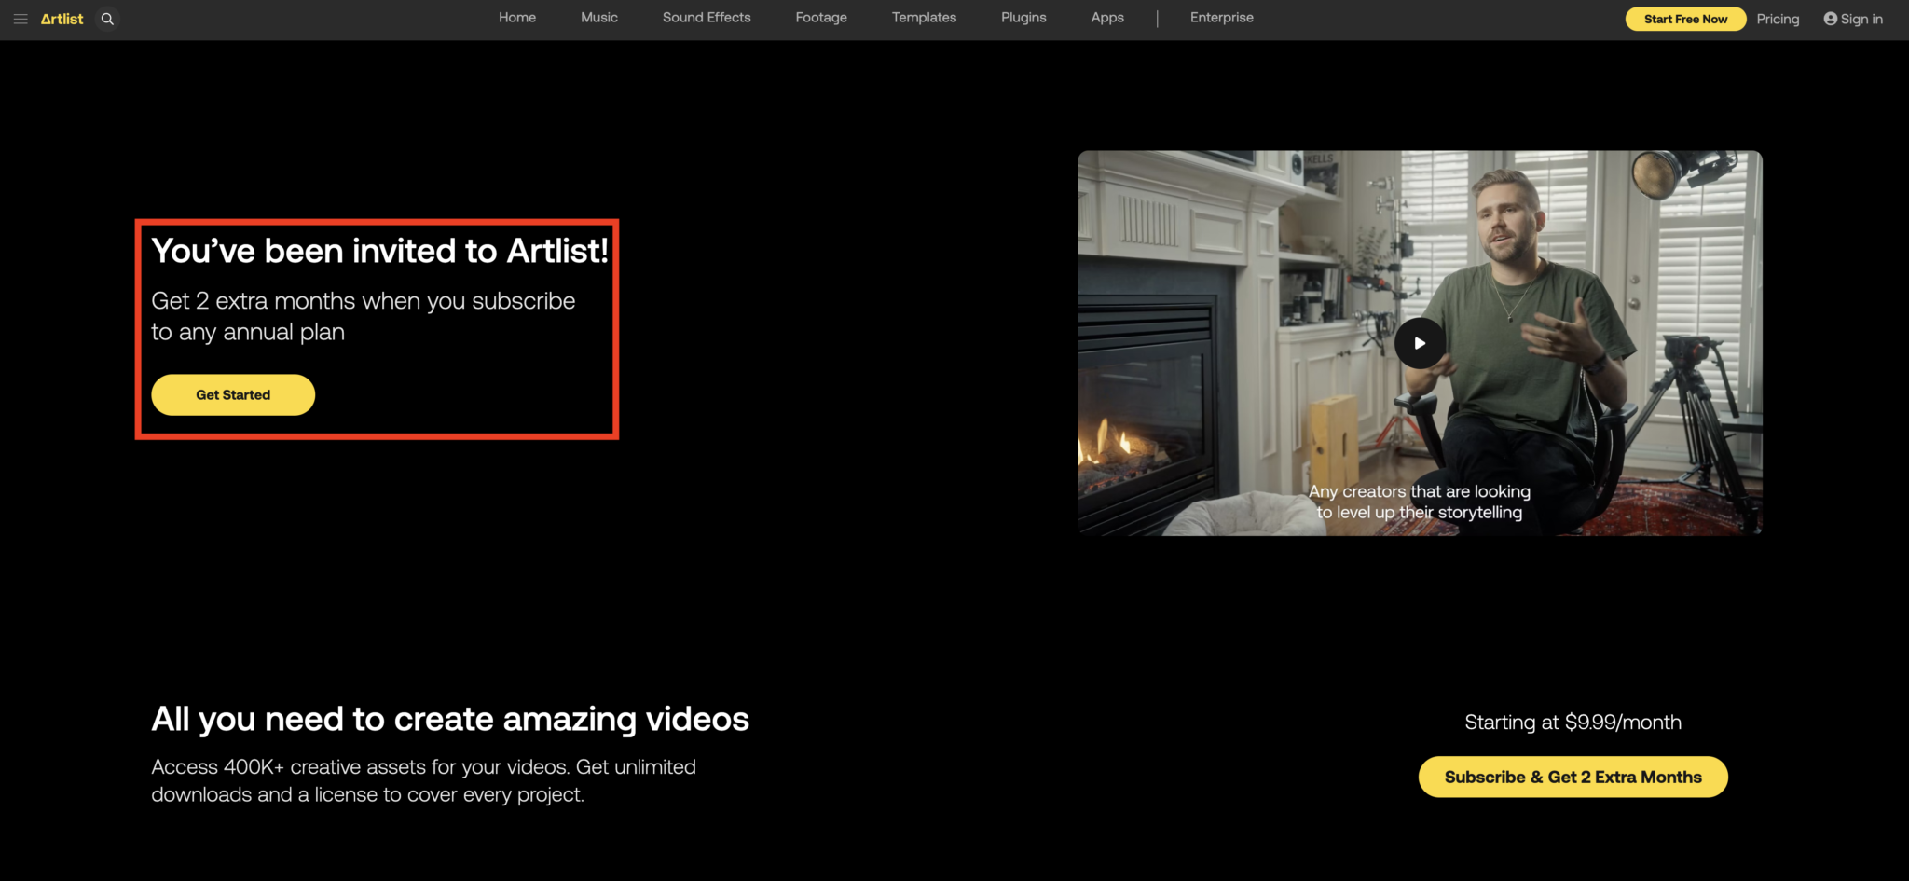Open the hamburger menu in the header
The height and width of the screenshot is (881, 1909).
(x=21, y=19)
